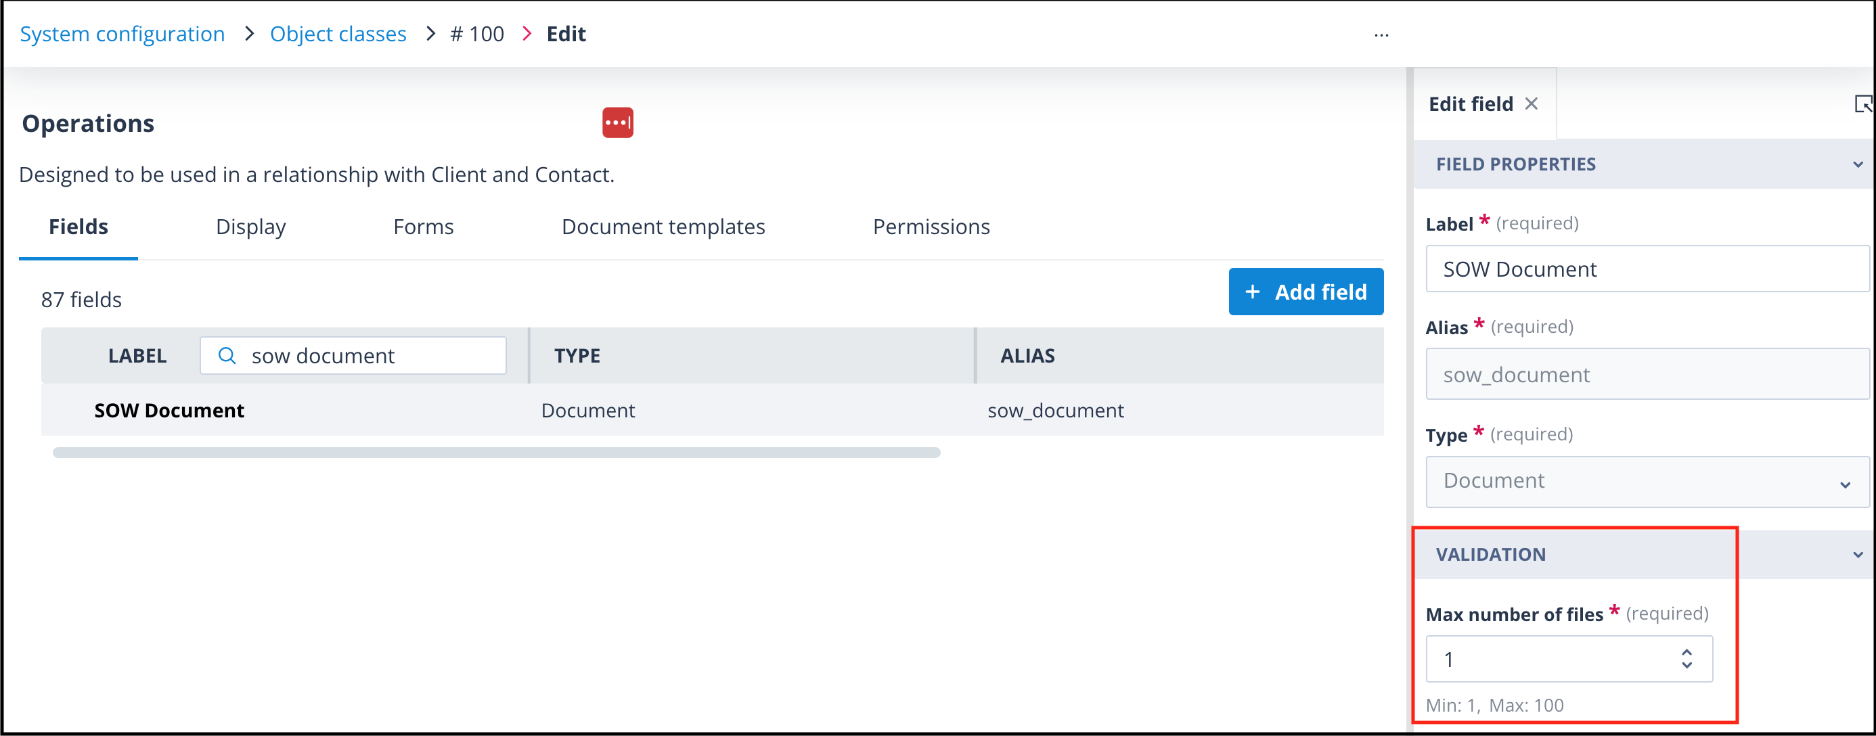1876x736 pixels.
Task: Click the Operations heading
Action: click(88, 124)
